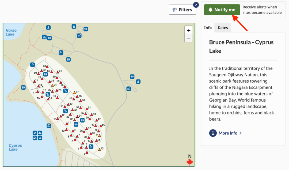Click the P1 parking lot icon
The width and height of the screenshot is (289, 170).
[x=61, y=53]
